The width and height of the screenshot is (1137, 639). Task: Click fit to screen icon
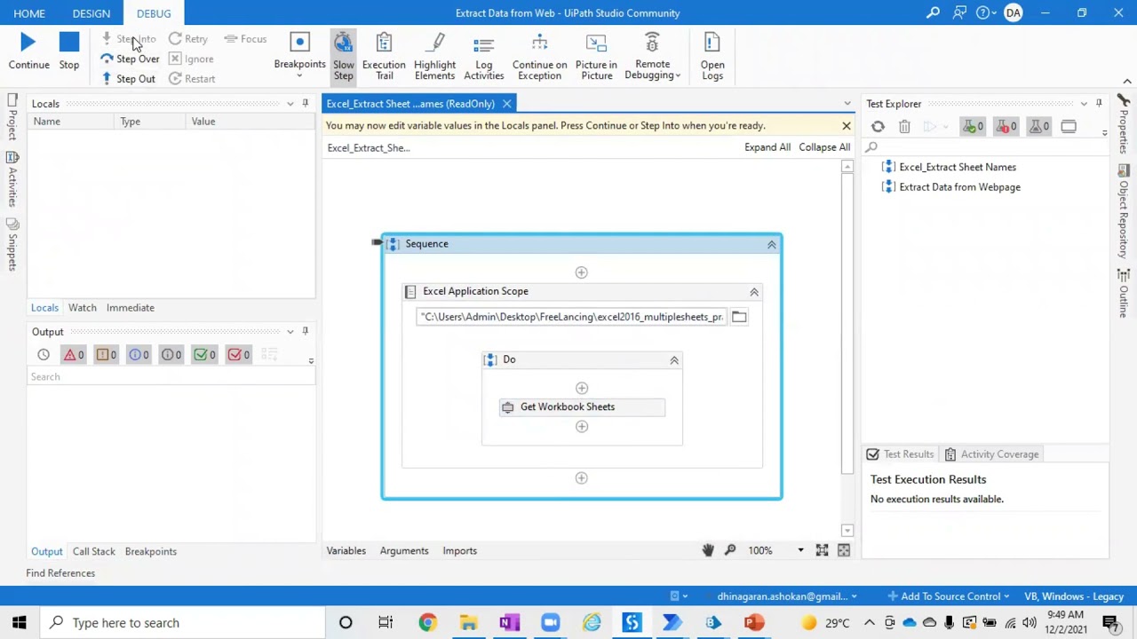click(822, 550)
